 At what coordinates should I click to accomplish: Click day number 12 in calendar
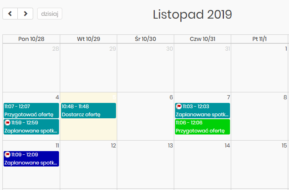pyautogui.click(x=114, y=145)
